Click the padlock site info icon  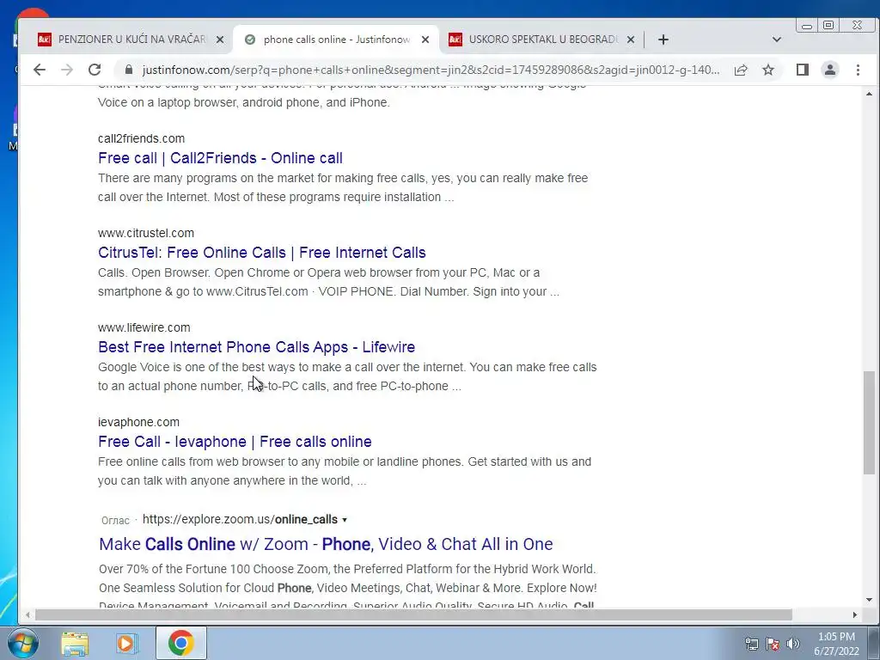(129, 70)
